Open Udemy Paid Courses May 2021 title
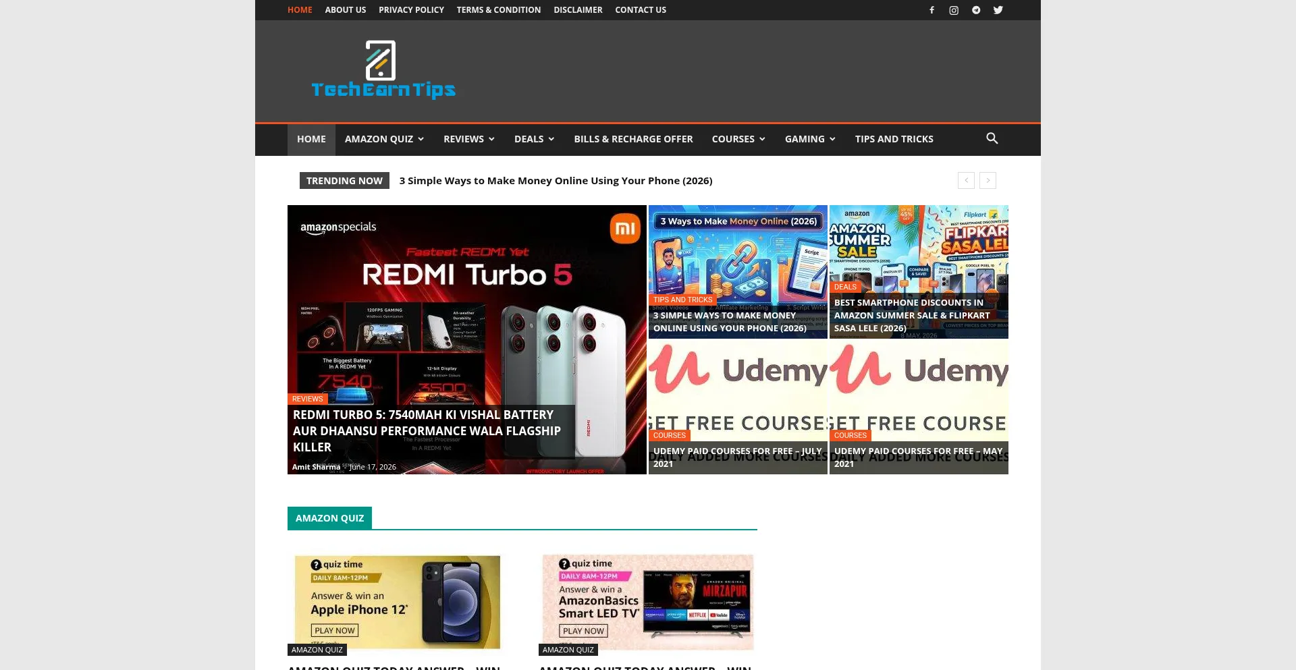Image resolution: width=1296 pixels, height=670 pixels. (918, 457)
